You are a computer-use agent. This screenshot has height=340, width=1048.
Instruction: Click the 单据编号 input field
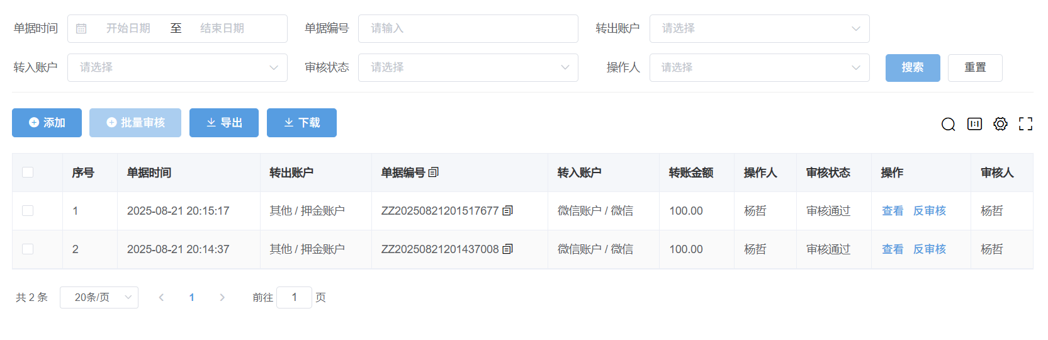click(x=468, y=29)
